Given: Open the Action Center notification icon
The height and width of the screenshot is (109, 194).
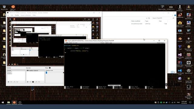Looking at the screenshot, I should coord(190,102).
